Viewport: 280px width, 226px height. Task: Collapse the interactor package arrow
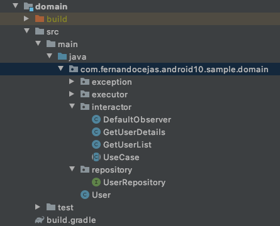72,106
